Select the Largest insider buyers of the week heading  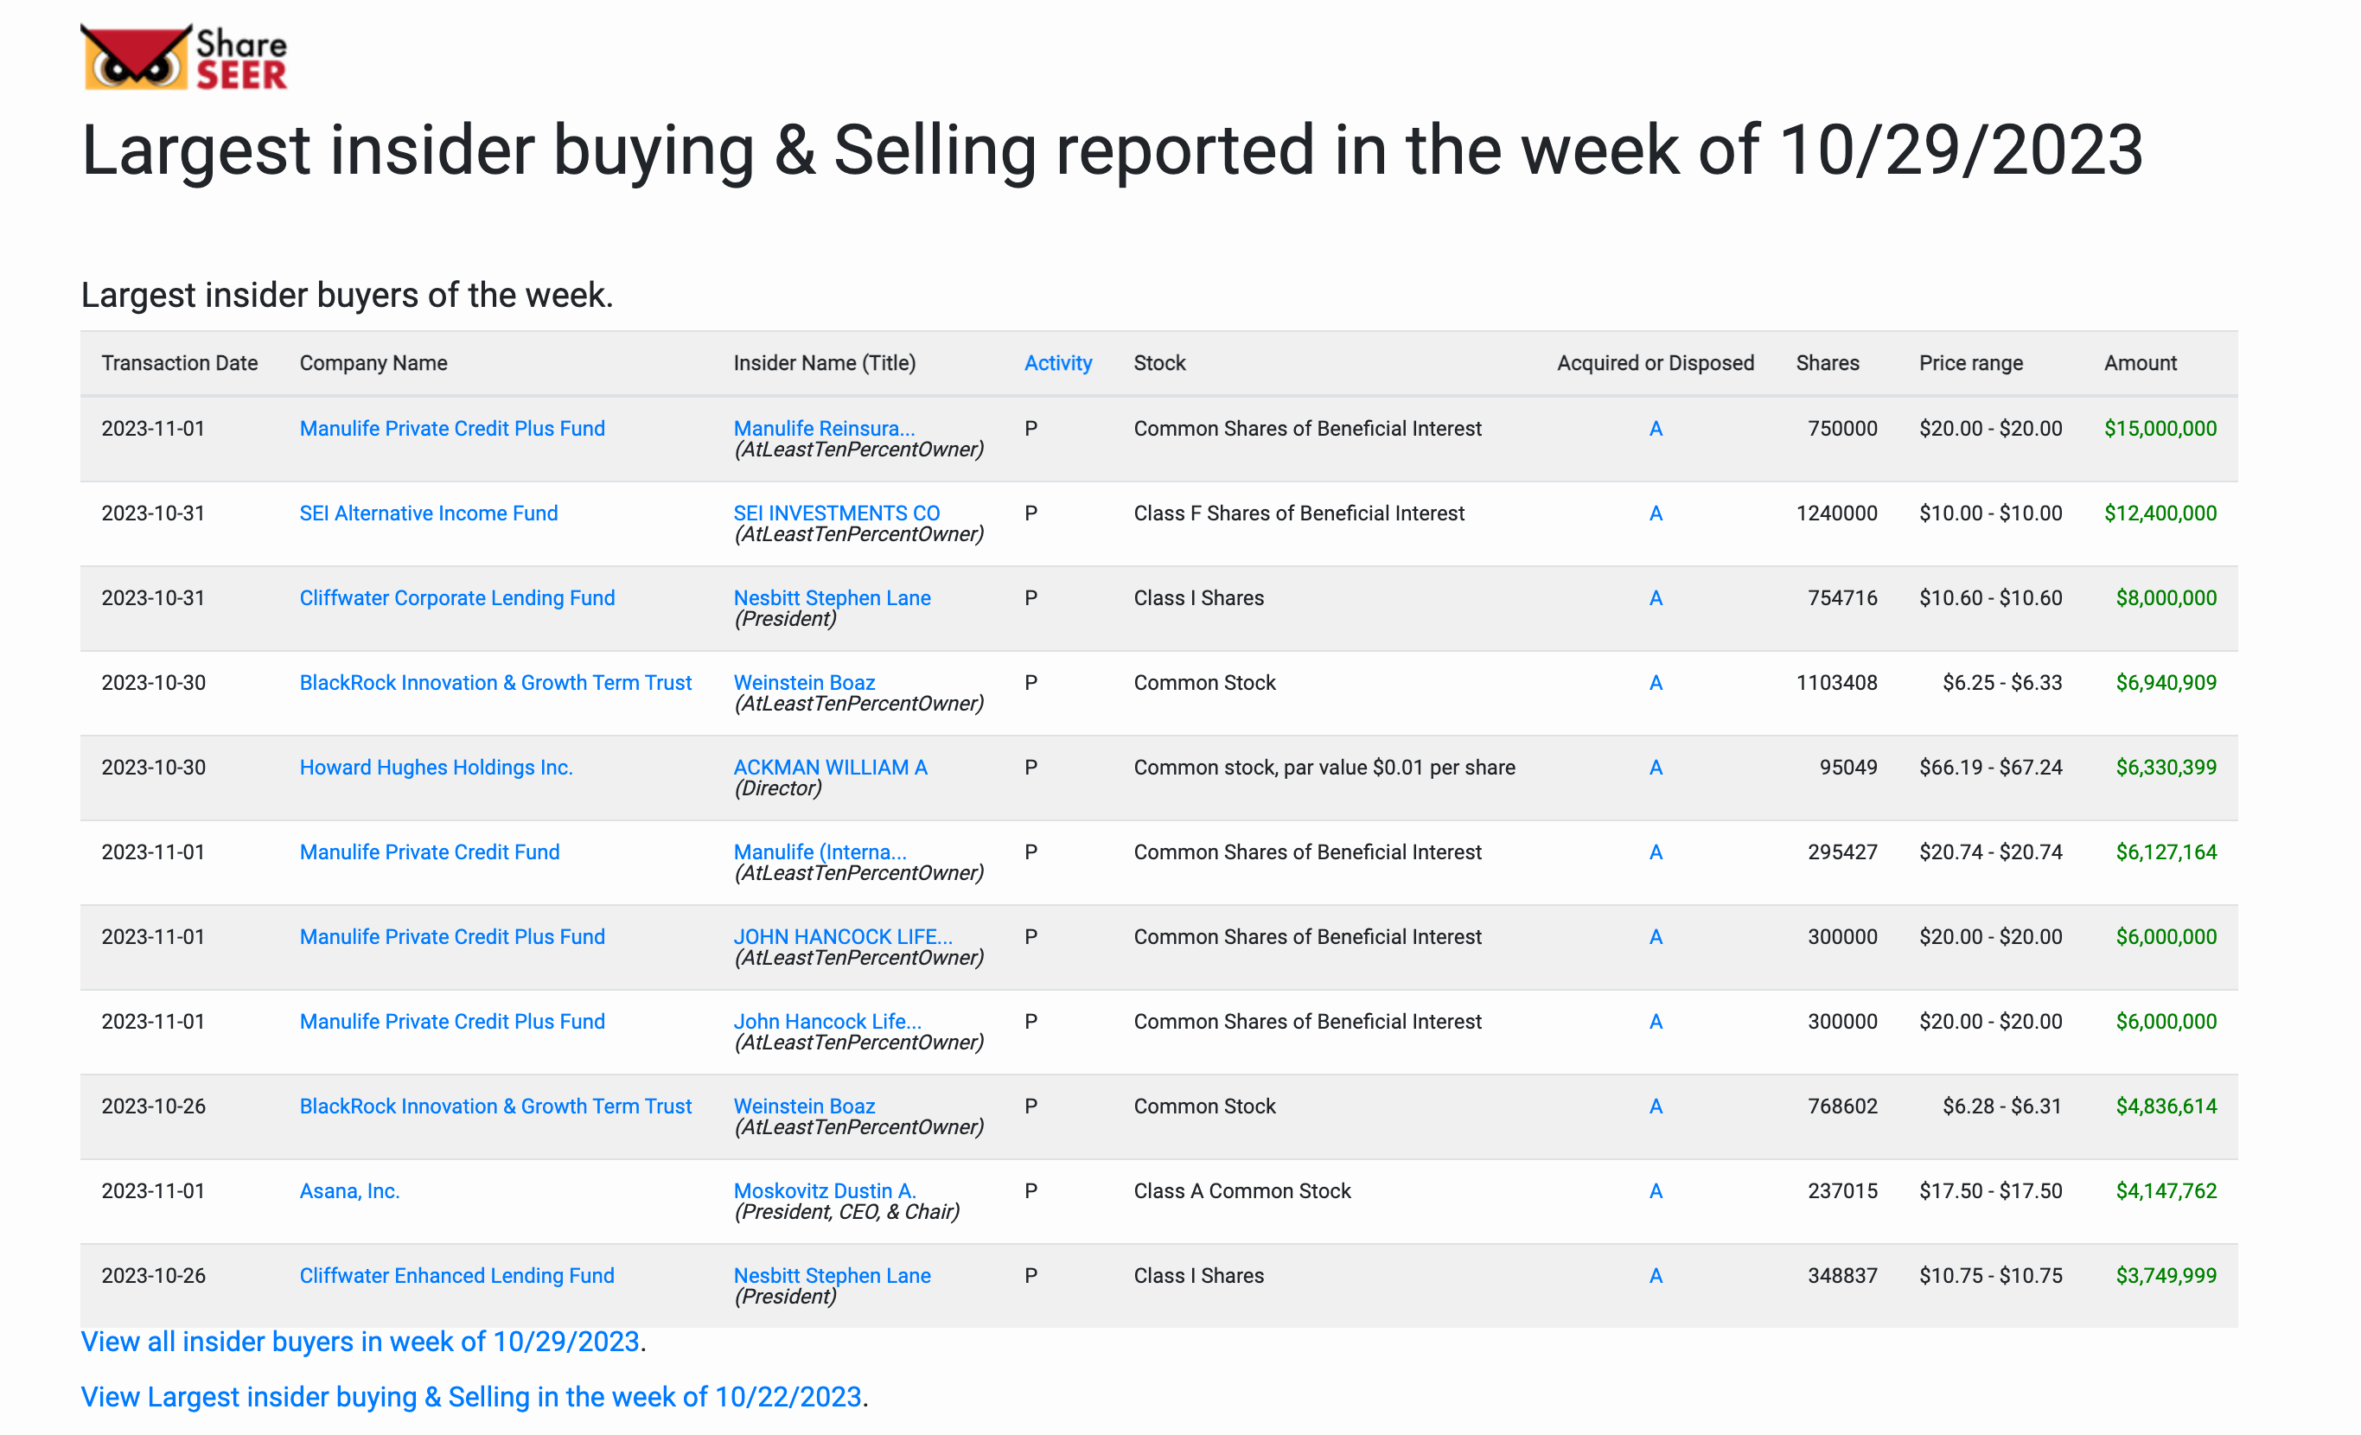[x=347, y=294]
